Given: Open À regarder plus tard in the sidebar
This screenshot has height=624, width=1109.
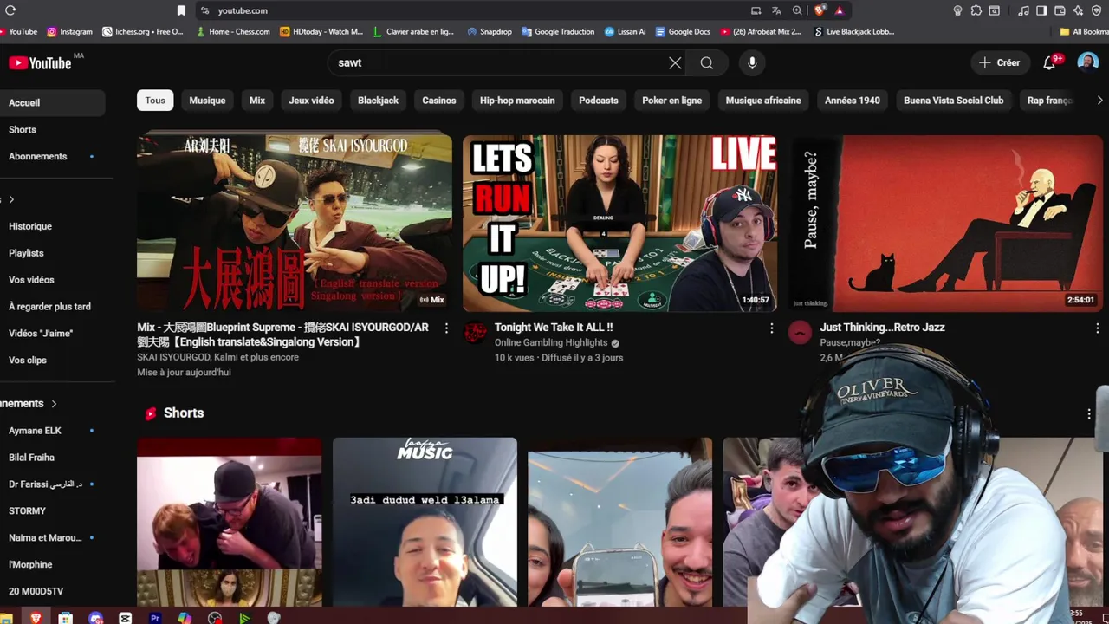Looking at the screenshot, I should click(52, 307).
